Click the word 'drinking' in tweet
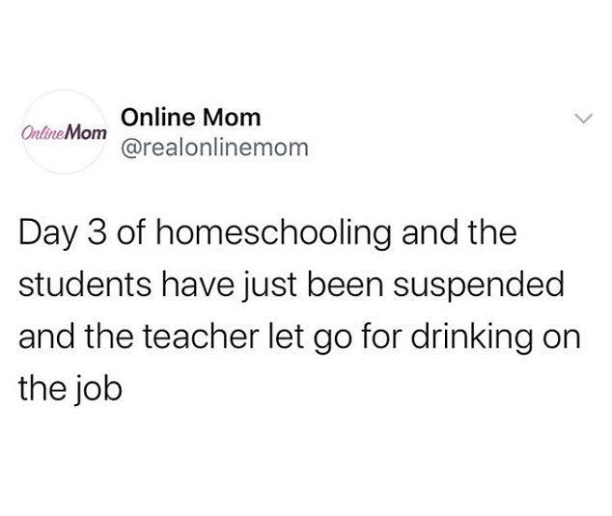 pyautogui.click(x=472, y=338)
